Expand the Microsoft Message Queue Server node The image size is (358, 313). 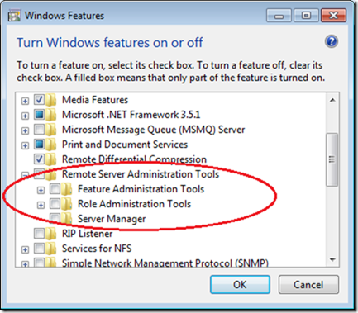click(x=25, y=130)
